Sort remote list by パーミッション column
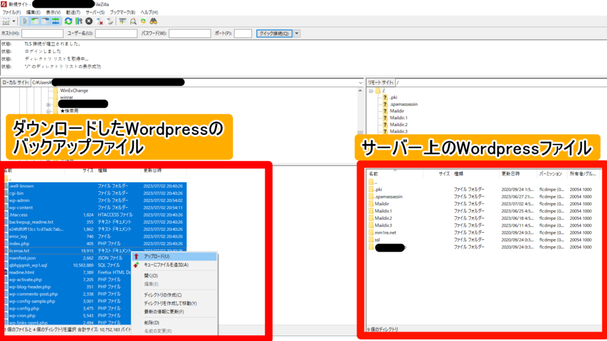Viewport: 607px width, 341px height. click(552, 174)
